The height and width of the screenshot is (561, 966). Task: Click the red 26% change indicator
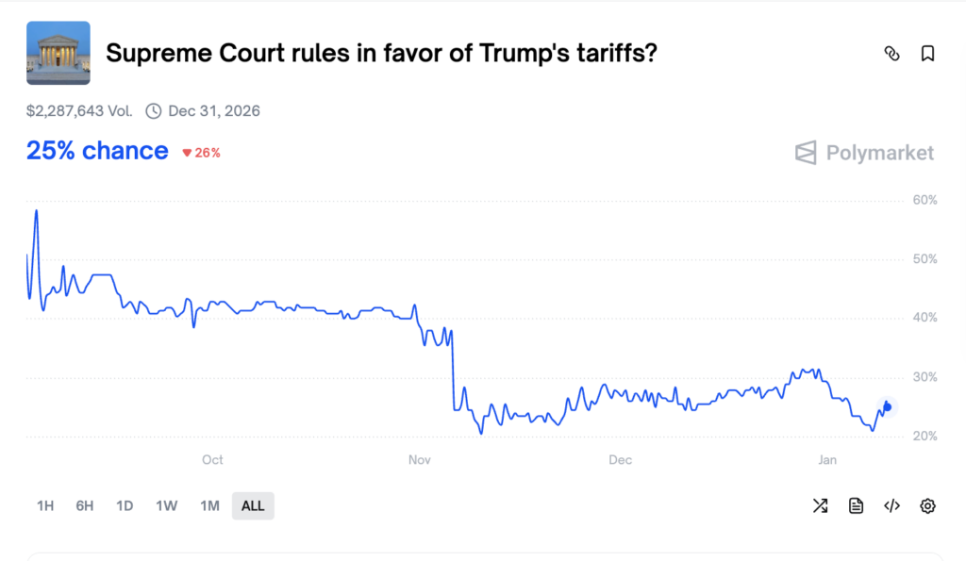[200, 153]
